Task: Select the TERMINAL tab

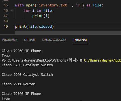Action: [80, 40]
